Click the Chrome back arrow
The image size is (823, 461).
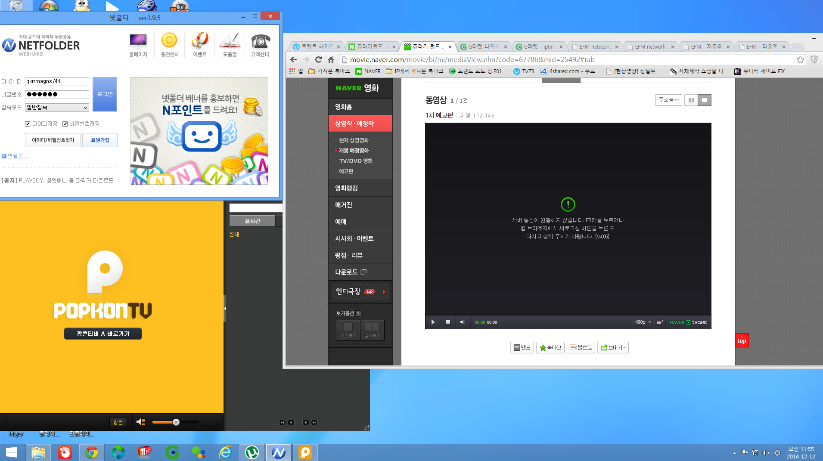[x=293, y=59]
